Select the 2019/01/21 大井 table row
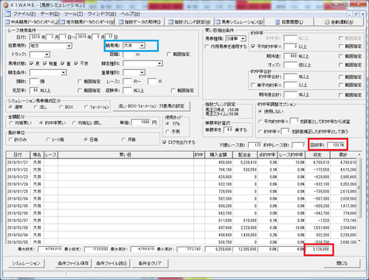The width and height of the screenshot is (369, 280). 182,162
